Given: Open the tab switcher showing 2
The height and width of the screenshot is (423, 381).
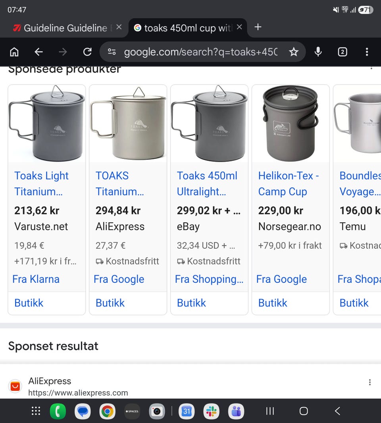Looking at the screenshot, I should click(343, 52).
